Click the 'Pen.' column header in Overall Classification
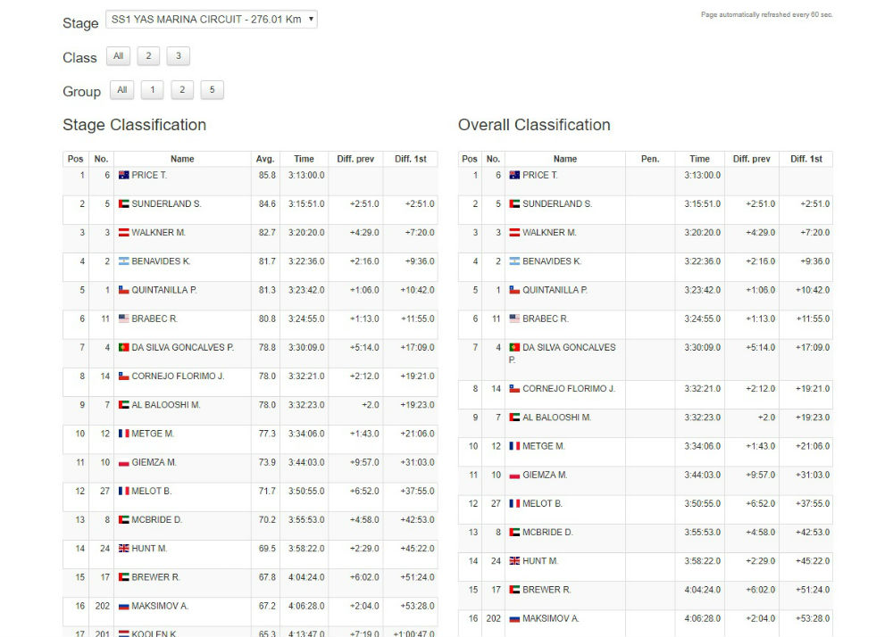 [x=650, y=159]
